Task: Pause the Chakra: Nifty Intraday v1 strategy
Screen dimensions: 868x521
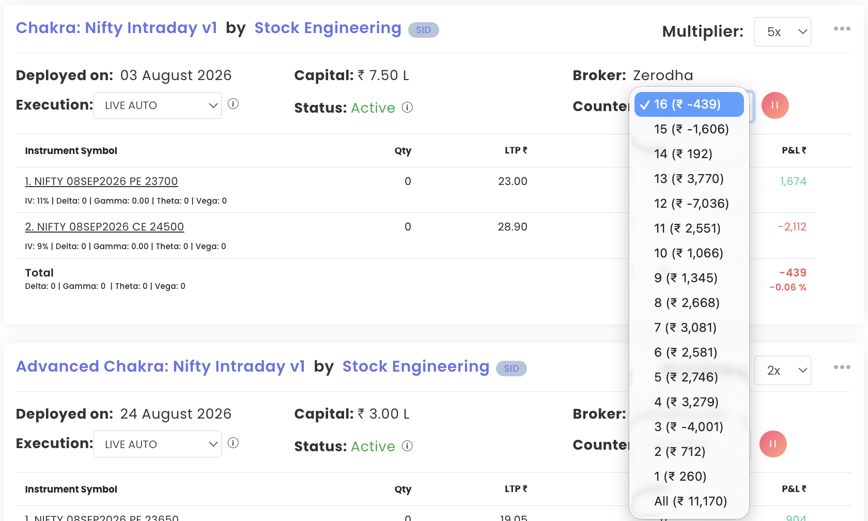Action: pyautogui.click(x=775, y=105)
